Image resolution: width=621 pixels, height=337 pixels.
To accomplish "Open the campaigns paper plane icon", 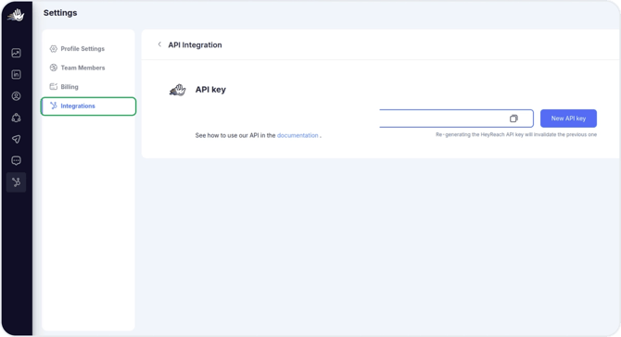I will tap(17, 139).
